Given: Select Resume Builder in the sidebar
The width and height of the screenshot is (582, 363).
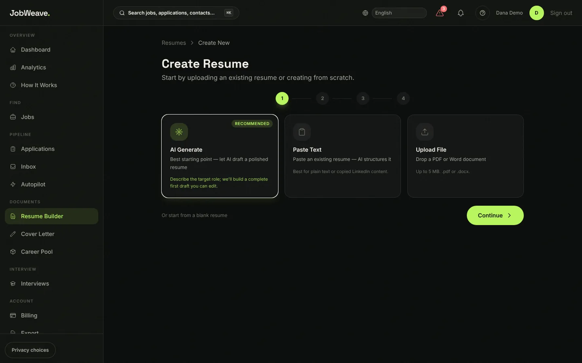Looking at the screenshot, I should (x=51, y=216).
